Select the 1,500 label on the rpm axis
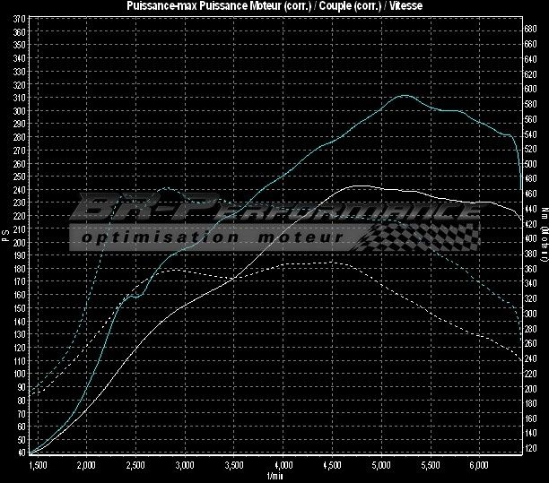Viewport: 549px width, 483px height. tap(39, 466)
